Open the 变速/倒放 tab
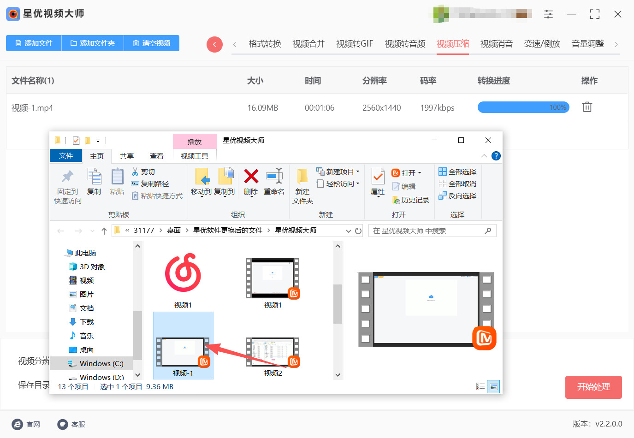Image resolution: width=634 pixels, height=438 pixels. click(x=542, y=44)
